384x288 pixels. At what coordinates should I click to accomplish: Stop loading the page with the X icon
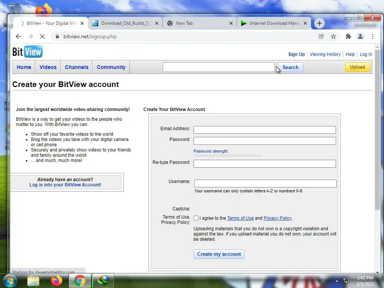[42, 36]
